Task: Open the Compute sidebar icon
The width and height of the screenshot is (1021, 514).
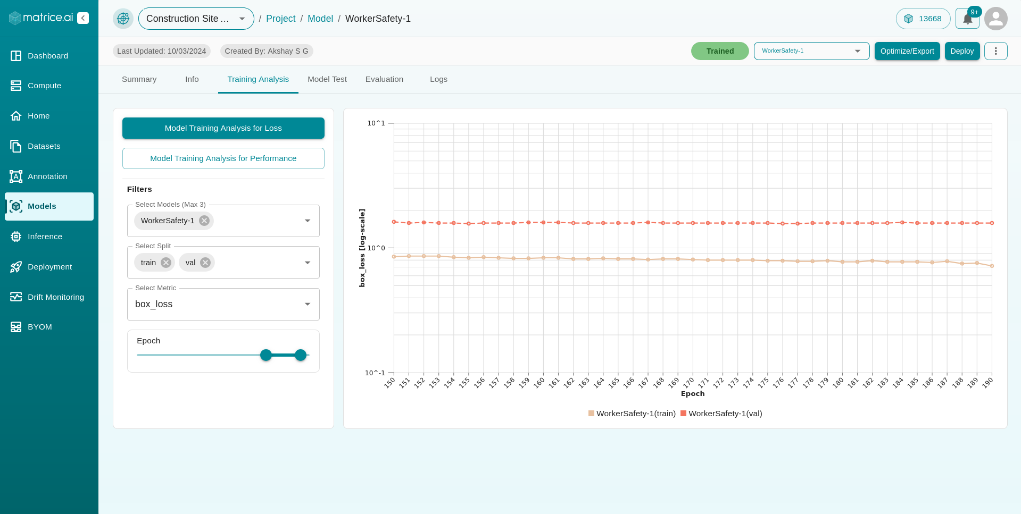Action: (16, 86)
